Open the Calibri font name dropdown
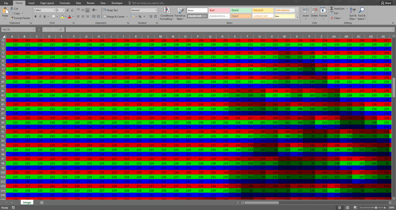Viewport: 396px width, 210px height. click(55, 10)
